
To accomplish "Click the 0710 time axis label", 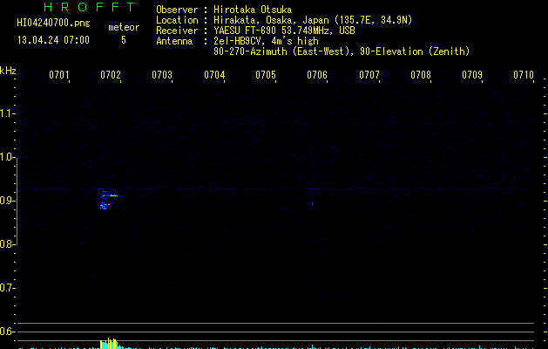I will tap(524, 75).
